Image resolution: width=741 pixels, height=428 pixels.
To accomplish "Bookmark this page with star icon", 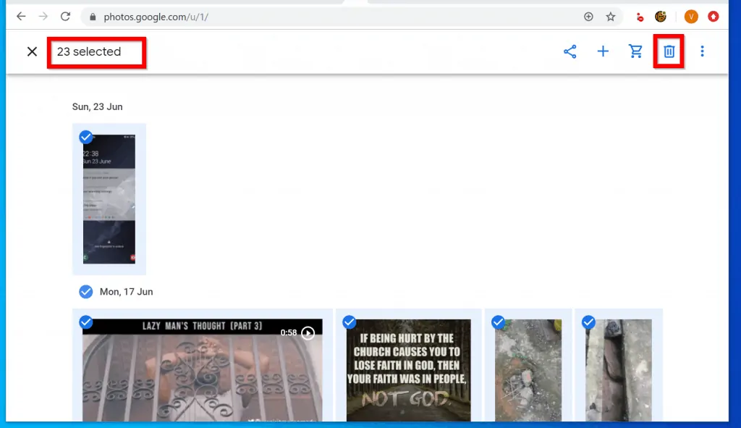I will pyautogui.click(x=611, y=17).
